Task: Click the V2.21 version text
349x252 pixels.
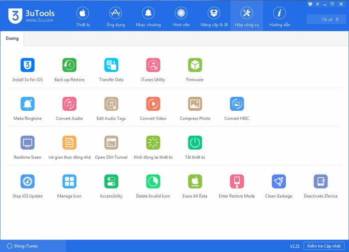Action: click(295, 246)
